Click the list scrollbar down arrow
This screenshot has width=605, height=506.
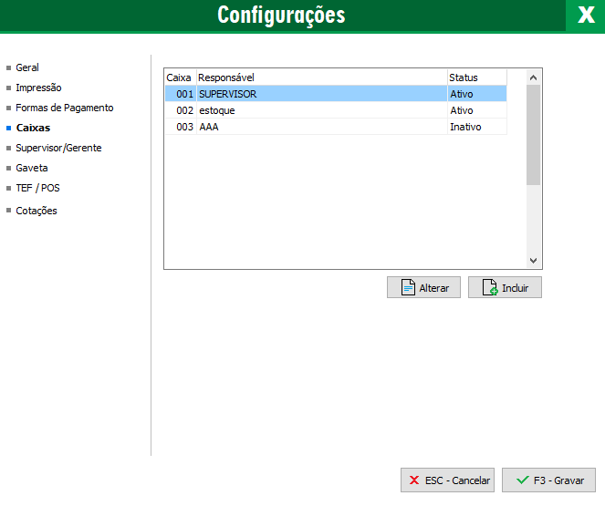coord(534,260)
